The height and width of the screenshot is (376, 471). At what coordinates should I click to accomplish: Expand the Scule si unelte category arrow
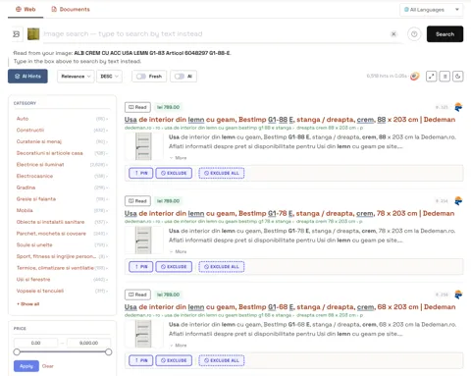click(x=107, y=245)
